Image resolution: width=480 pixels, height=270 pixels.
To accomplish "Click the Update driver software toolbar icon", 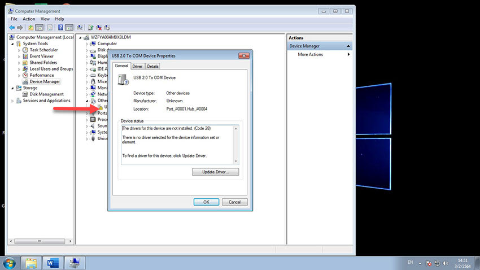I will pyautogui.click(x=90, y=28).
